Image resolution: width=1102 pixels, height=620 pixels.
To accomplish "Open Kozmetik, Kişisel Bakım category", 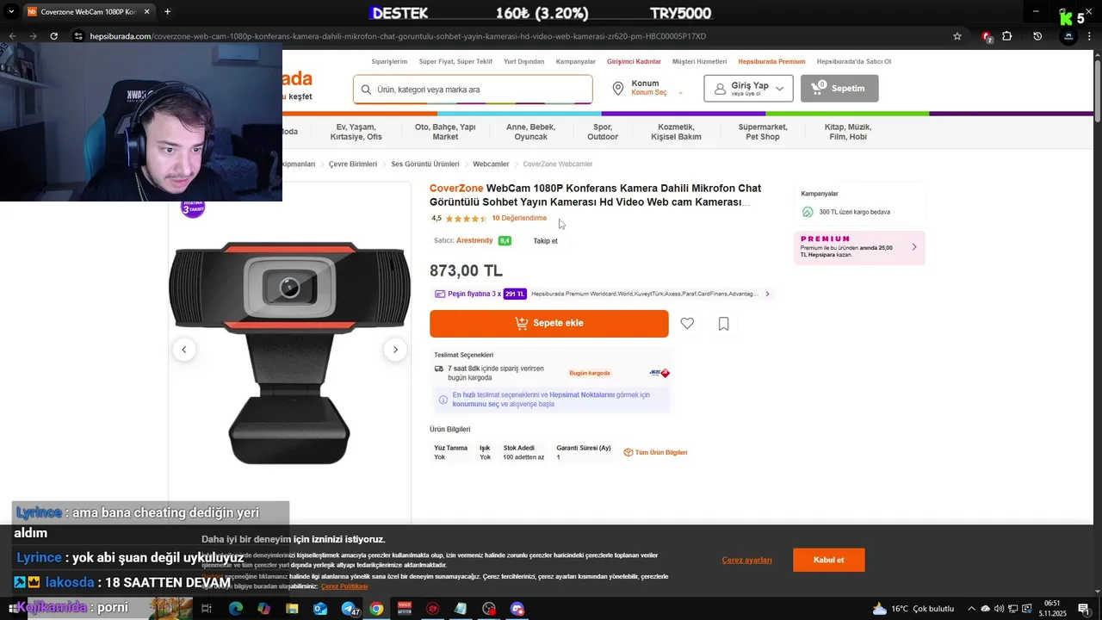I will click(x=676, y=132).
